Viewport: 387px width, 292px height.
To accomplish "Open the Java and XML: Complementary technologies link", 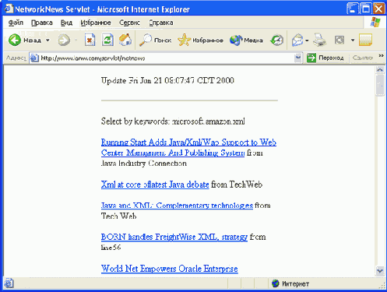I will (x=177, y=206).
